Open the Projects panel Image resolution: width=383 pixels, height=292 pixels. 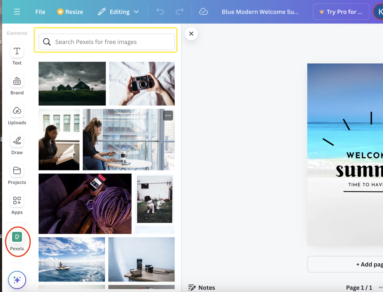17,174
